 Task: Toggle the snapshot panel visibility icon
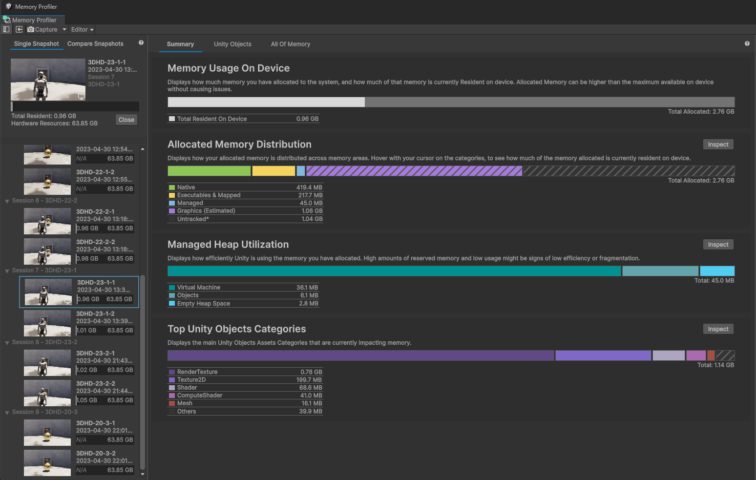tap(6, 29)
